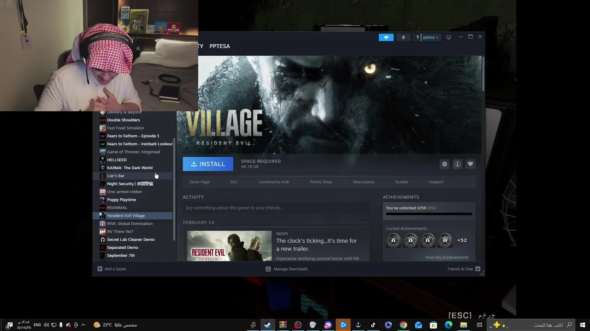590x331 pixels.
Task: Open Steam from the Windows taskbar
Action: pos(267,325)
